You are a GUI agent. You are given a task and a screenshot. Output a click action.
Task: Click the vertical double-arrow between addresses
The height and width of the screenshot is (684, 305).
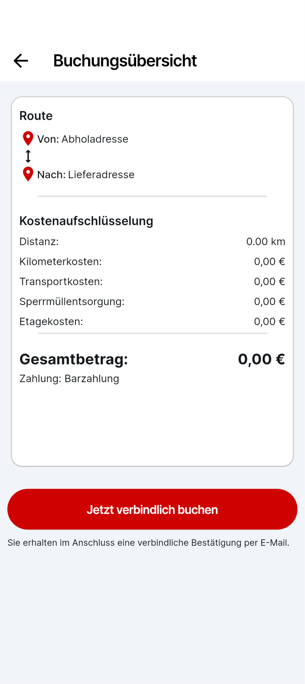pyautogui.click(x=28, y=156)
